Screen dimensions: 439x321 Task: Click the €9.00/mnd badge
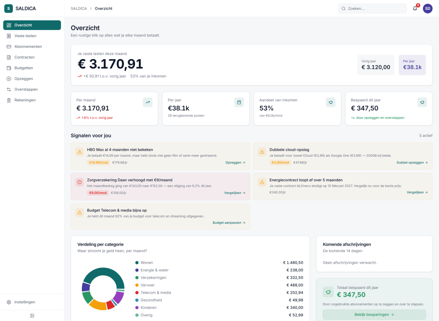pos(98,193)
